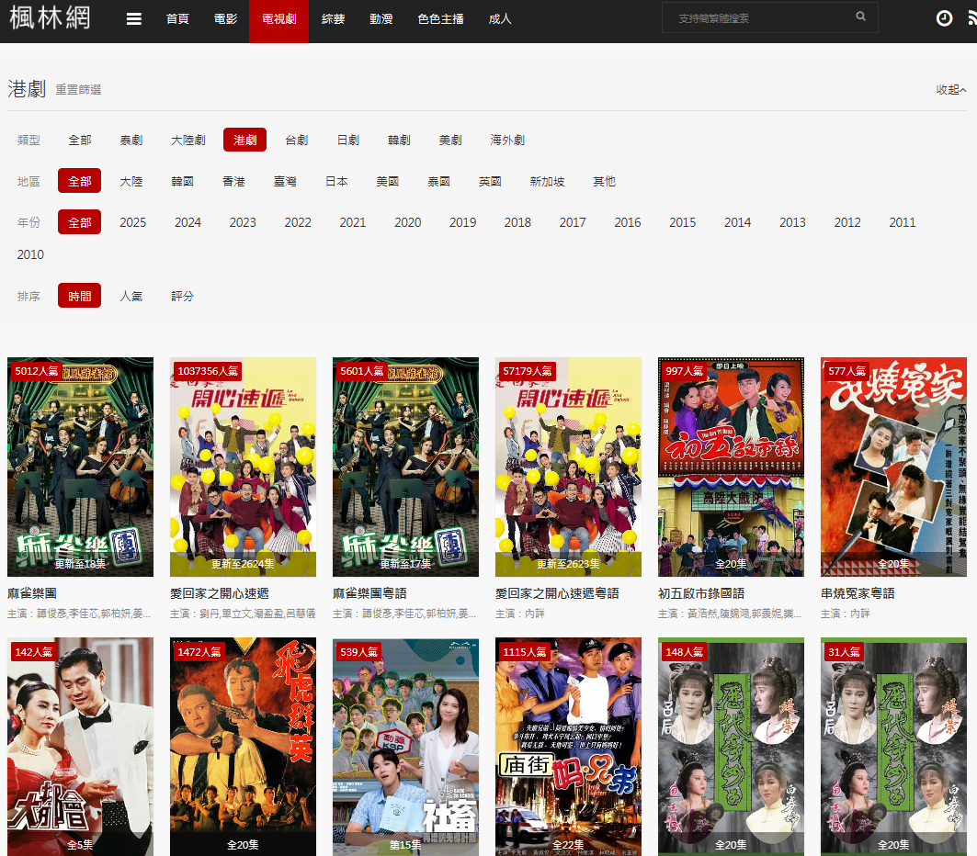Filter type by 台劇
The image size is (977, 856).
[297, 141]
